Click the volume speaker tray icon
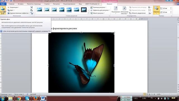 (162, 98)
